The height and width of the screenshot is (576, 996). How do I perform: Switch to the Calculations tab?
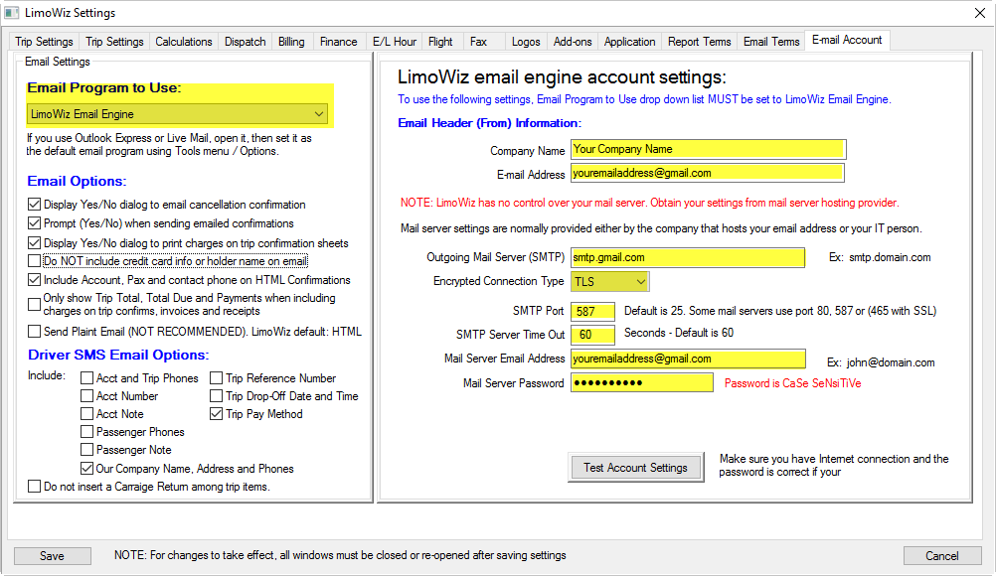(184, 42)
